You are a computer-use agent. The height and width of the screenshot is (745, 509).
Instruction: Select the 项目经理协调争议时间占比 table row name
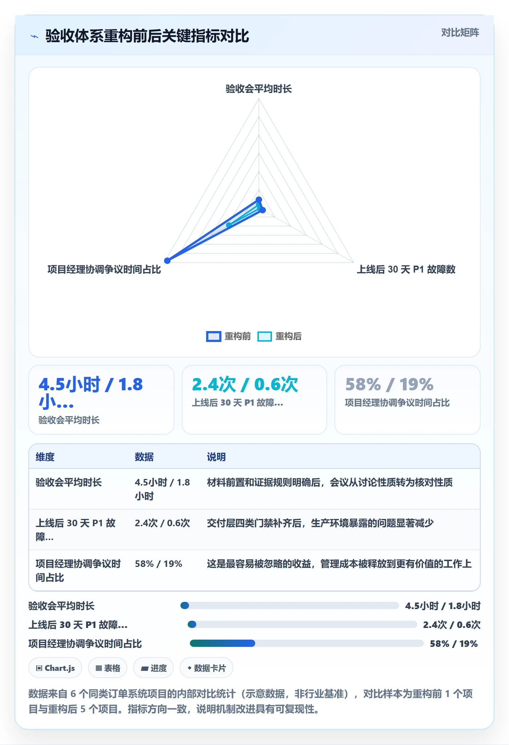(x=78, y=571)
